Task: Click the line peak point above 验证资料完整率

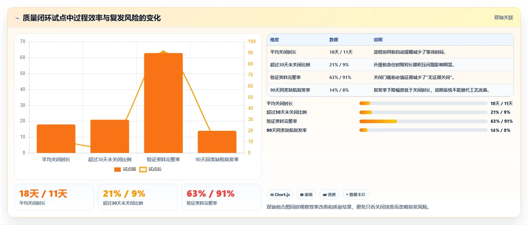Action: click(x=164, y=52)
